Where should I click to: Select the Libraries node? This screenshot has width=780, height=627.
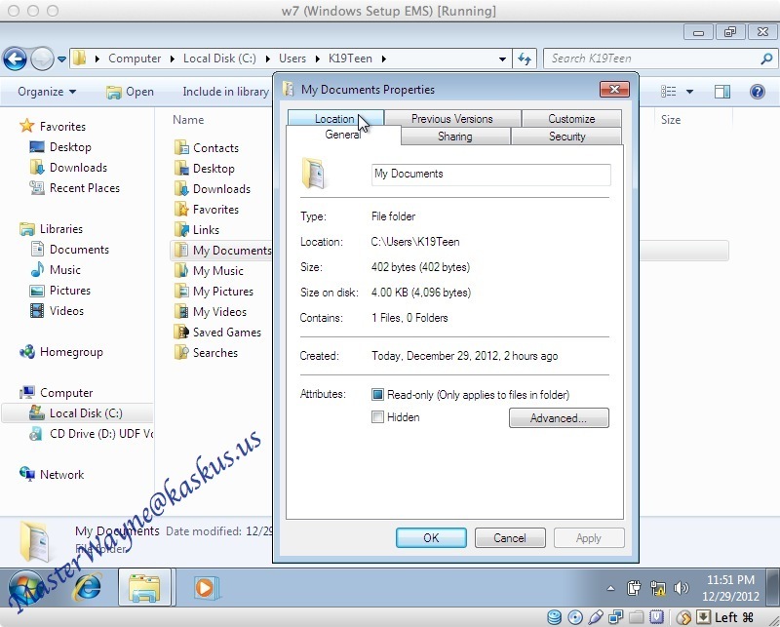coord(52,229)
